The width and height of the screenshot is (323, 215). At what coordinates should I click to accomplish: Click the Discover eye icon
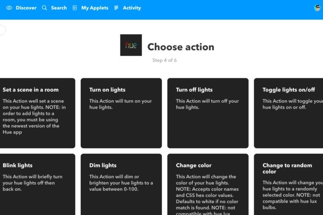(x=9, y=8)
